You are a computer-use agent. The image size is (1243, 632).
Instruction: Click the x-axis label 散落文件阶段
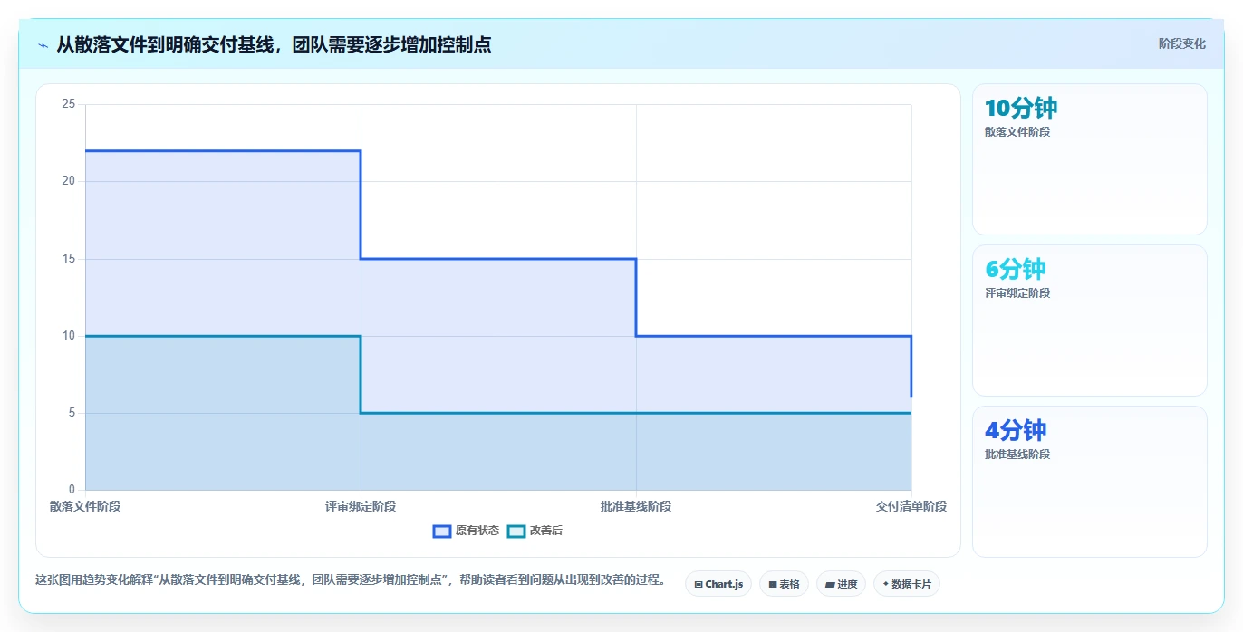pyautogui.click(x=85, y=506)
